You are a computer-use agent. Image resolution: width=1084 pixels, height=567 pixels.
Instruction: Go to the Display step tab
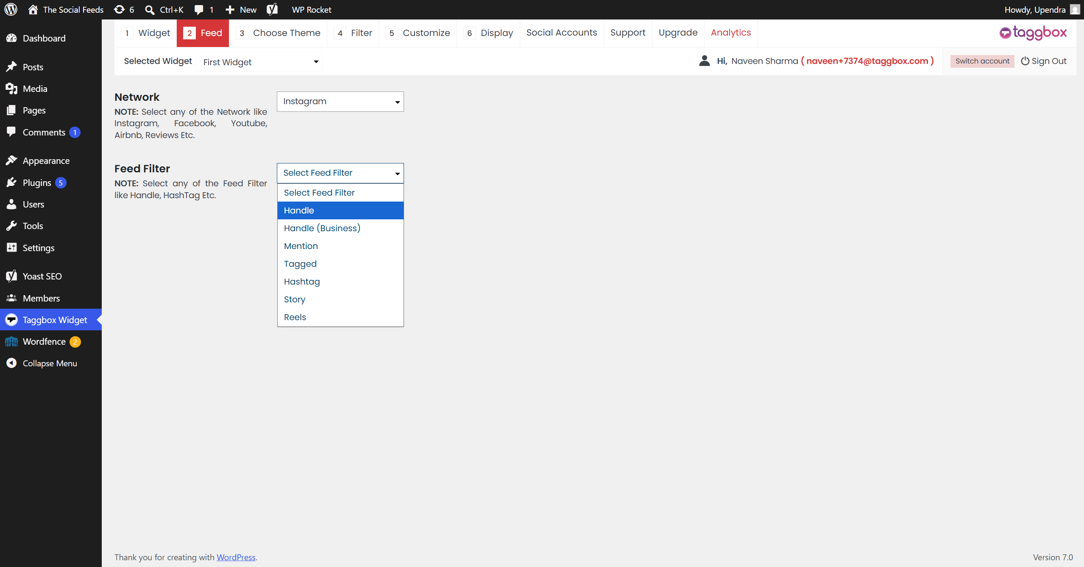pos(488,33)
